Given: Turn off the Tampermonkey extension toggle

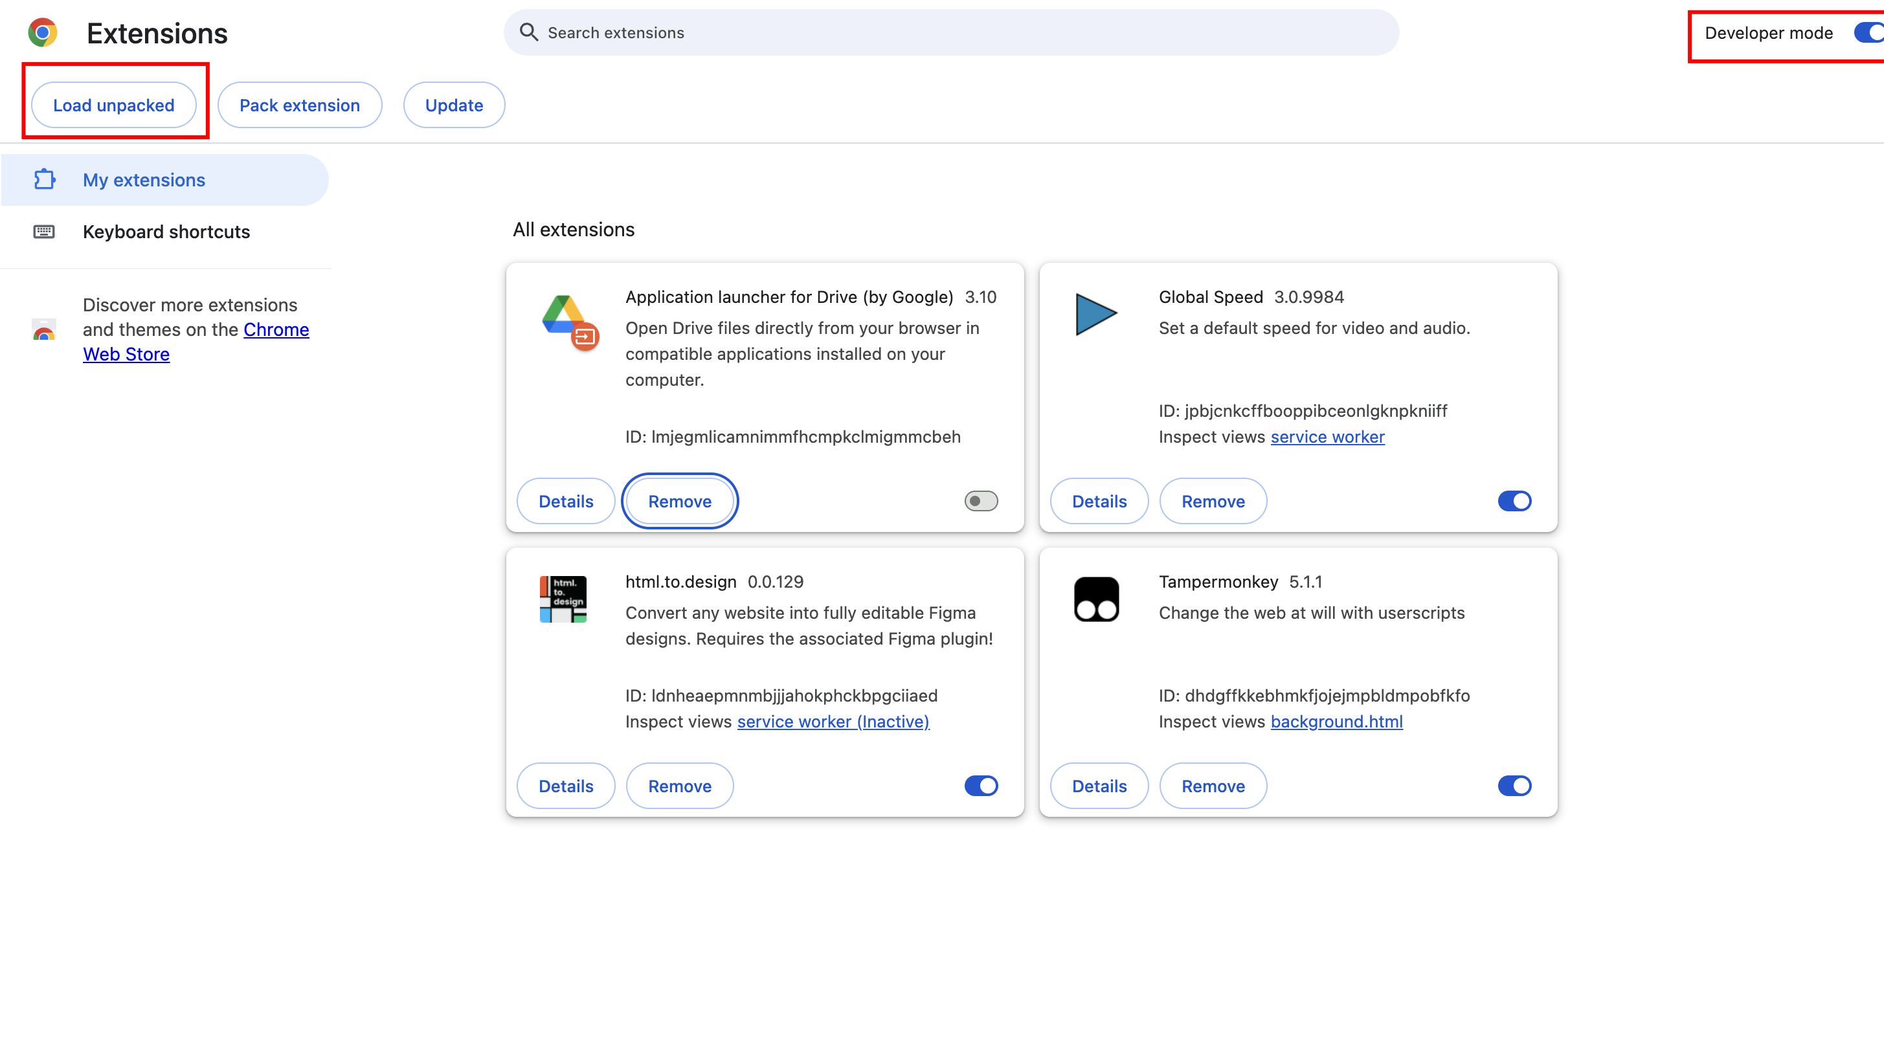Looking at the screenshot, I should click(1514, 786).
